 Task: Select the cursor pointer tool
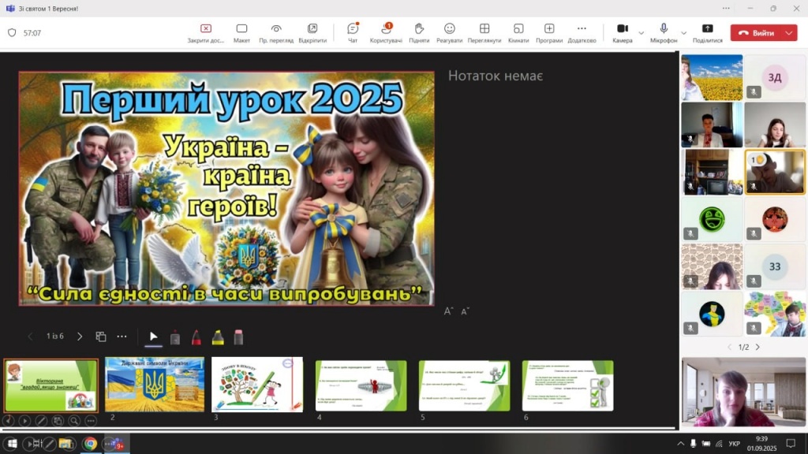(154, 337)
